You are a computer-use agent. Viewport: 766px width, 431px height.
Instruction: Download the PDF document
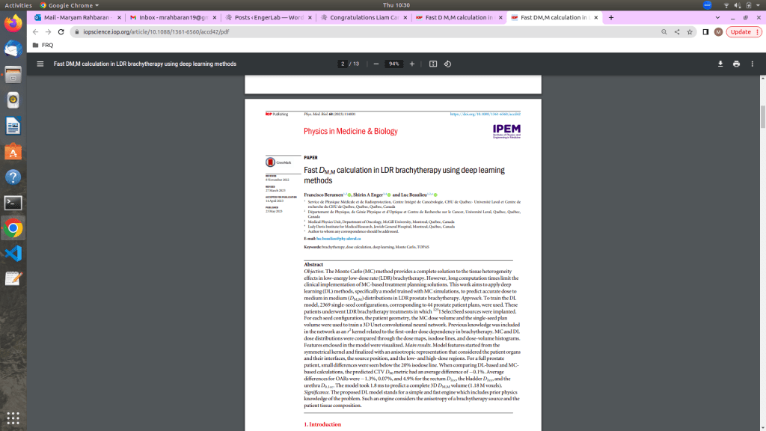(x=721, y=64)
